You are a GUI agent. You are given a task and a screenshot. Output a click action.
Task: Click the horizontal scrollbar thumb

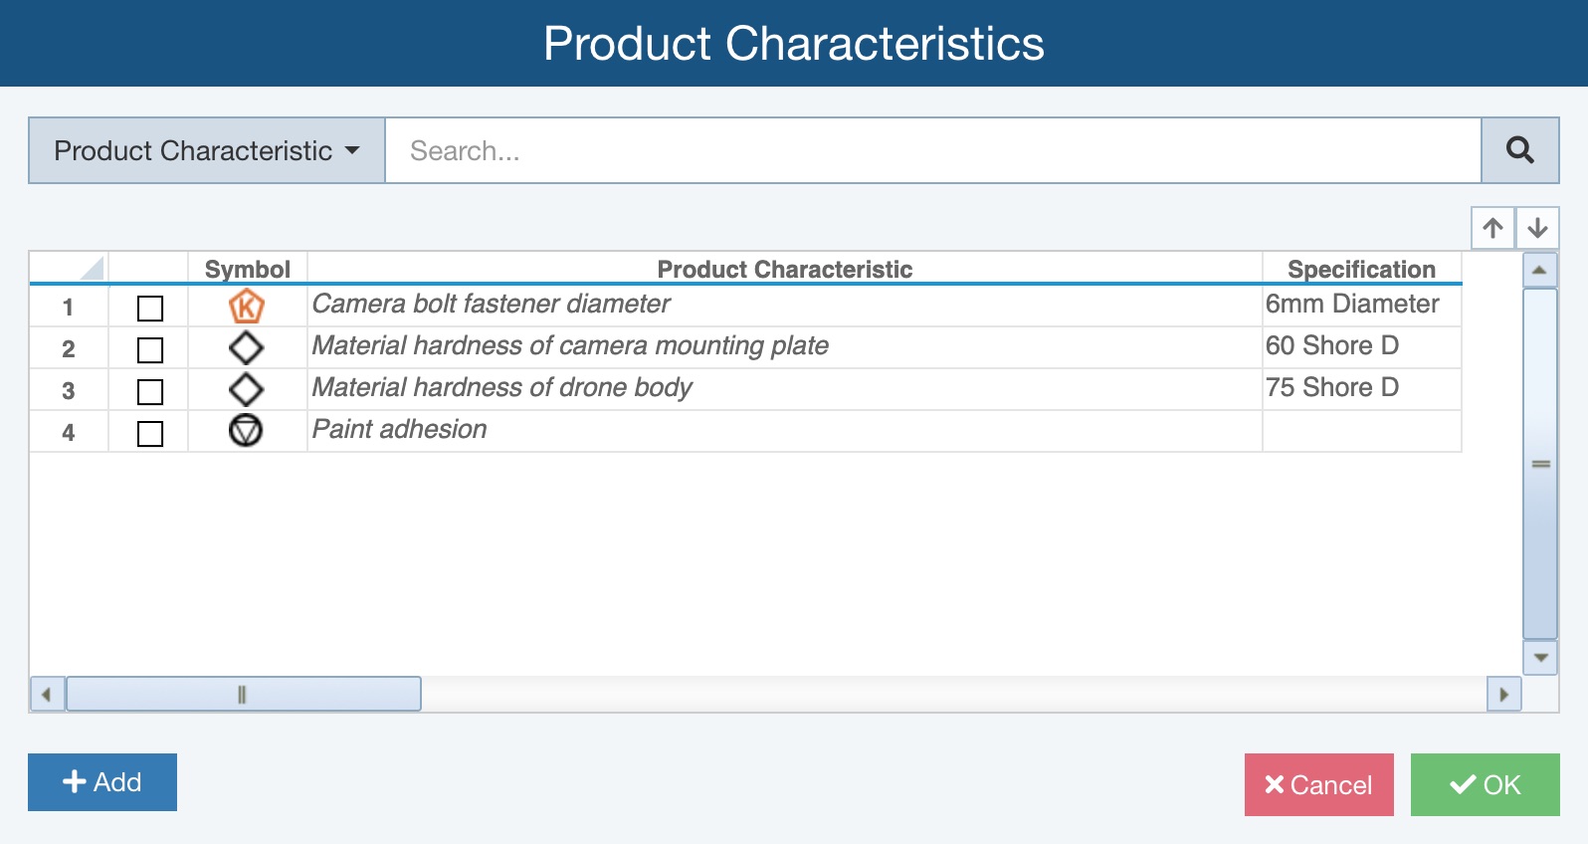243,694
